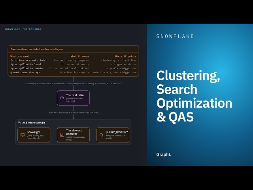Select the Partitions scanned / total row label

[28, 60]
